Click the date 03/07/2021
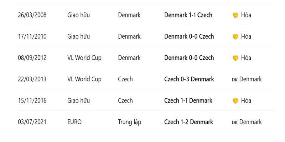Viewport: 285px width, 142px height. [x=32, y=122]
